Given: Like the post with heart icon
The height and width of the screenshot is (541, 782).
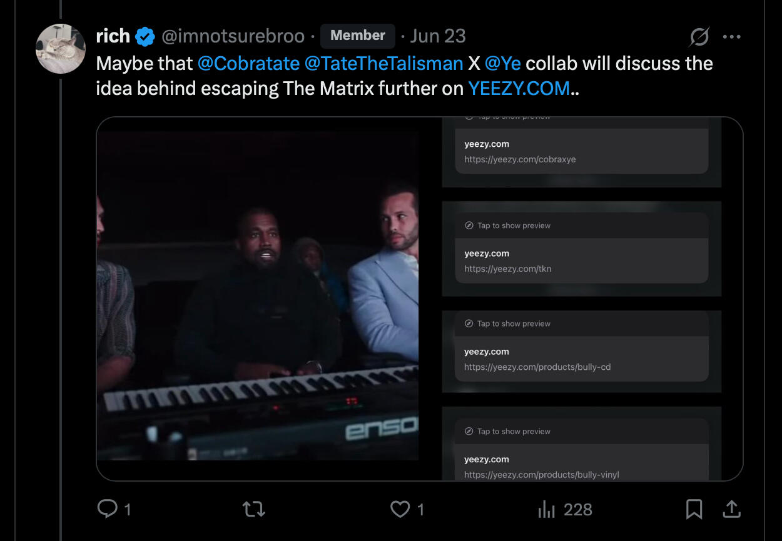Looking at the screenshot, I should click(400, 509).
